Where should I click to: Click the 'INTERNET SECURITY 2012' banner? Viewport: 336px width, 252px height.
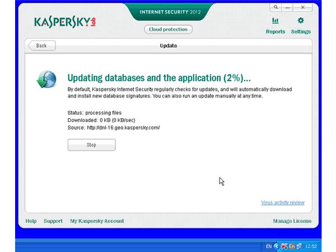point(170,12)
